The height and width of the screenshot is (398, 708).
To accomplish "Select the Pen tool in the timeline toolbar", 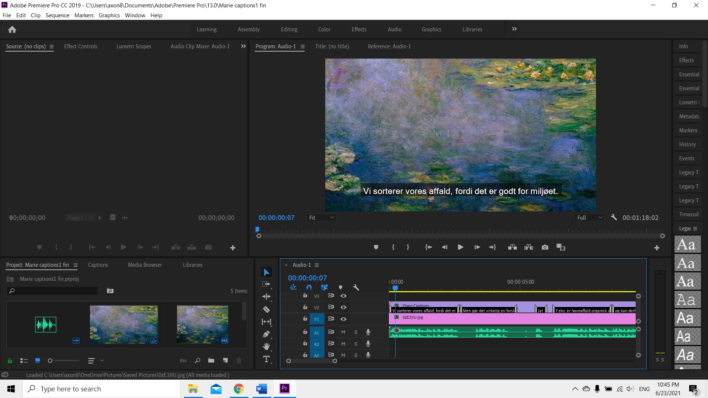I will tap(267, 334).
